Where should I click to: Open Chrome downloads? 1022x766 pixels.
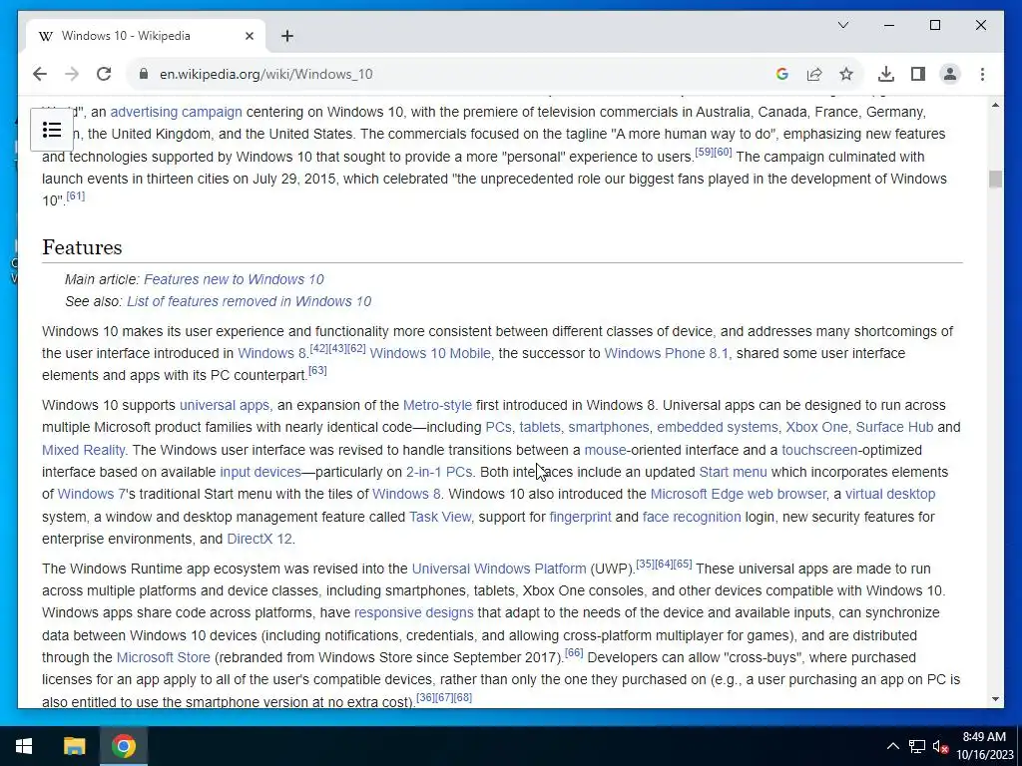[886, 74]
